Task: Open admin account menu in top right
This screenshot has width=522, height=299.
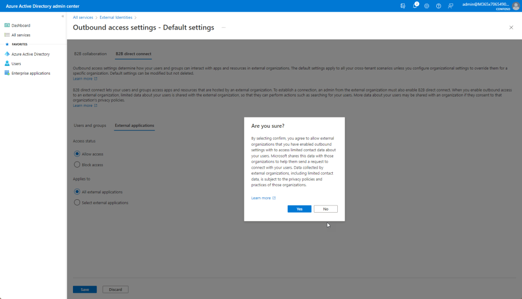Action: pos(486,6)
